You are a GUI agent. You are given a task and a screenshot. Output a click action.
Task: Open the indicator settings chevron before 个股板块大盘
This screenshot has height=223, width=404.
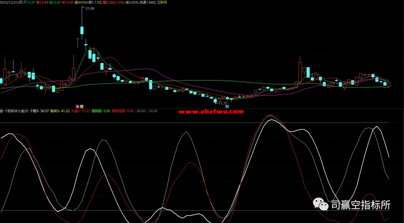1,111
